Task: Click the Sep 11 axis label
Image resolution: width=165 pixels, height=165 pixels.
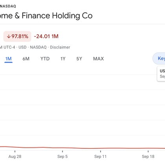Action: pos(101,156)
